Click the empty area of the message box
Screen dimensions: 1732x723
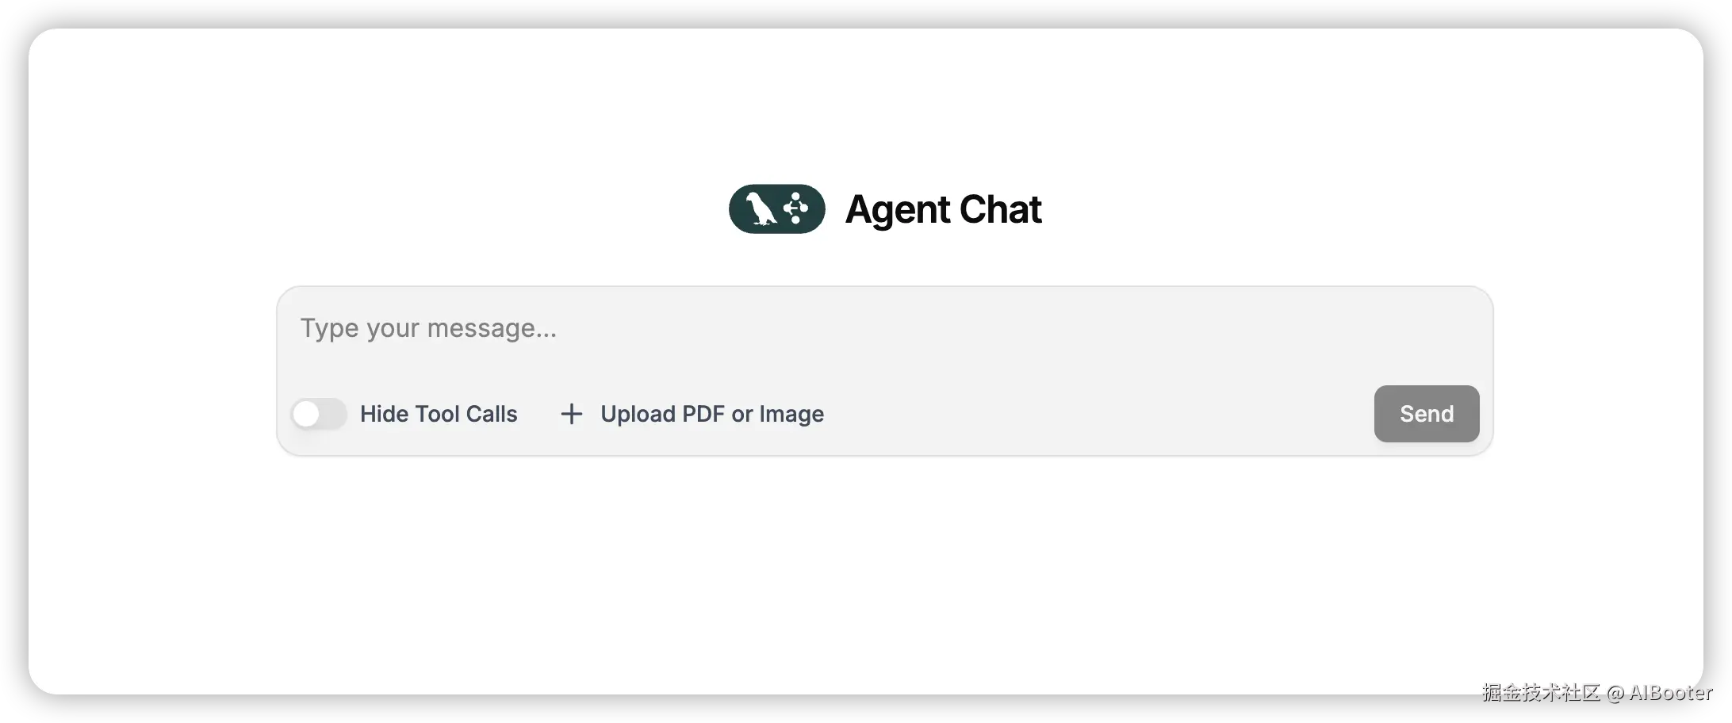point(1031,341)
